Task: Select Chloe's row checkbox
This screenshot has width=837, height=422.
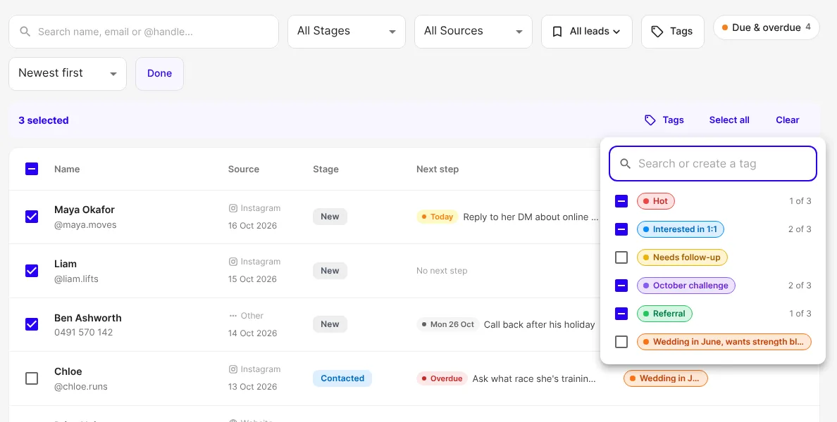Action: [x=32, y=378]
